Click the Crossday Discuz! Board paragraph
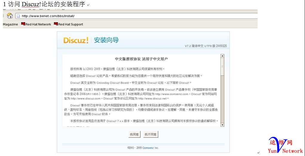The height and width of the screenshot is (156, 305). pyautogui.click(x=131, y=83)
